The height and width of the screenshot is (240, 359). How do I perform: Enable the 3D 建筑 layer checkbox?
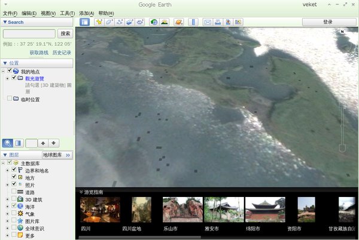[14, 199]
